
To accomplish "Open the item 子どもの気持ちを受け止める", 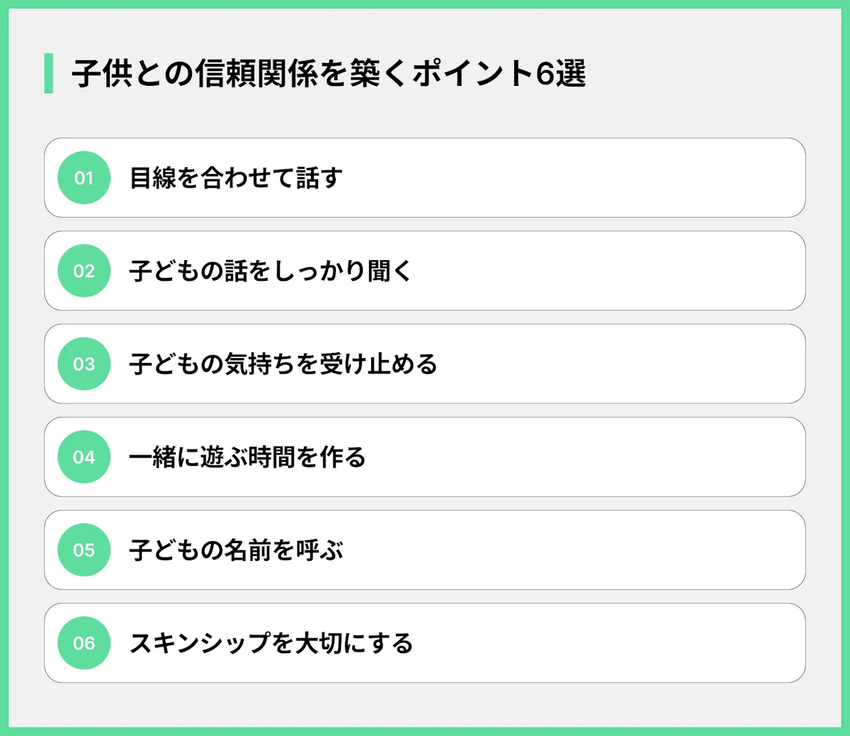I will (283, 364).
